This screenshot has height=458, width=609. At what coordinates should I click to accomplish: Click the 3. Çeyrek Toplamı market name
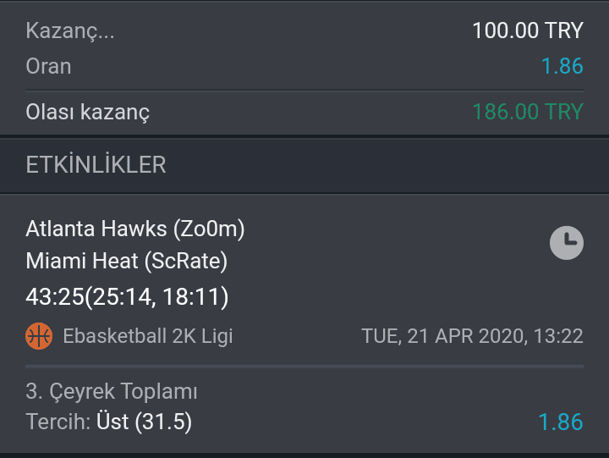point(112,391)
